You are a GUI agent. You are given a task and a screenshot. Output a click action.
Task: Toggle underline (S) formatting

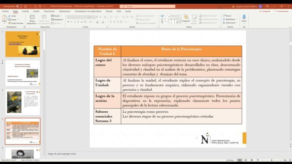(75, 22)
